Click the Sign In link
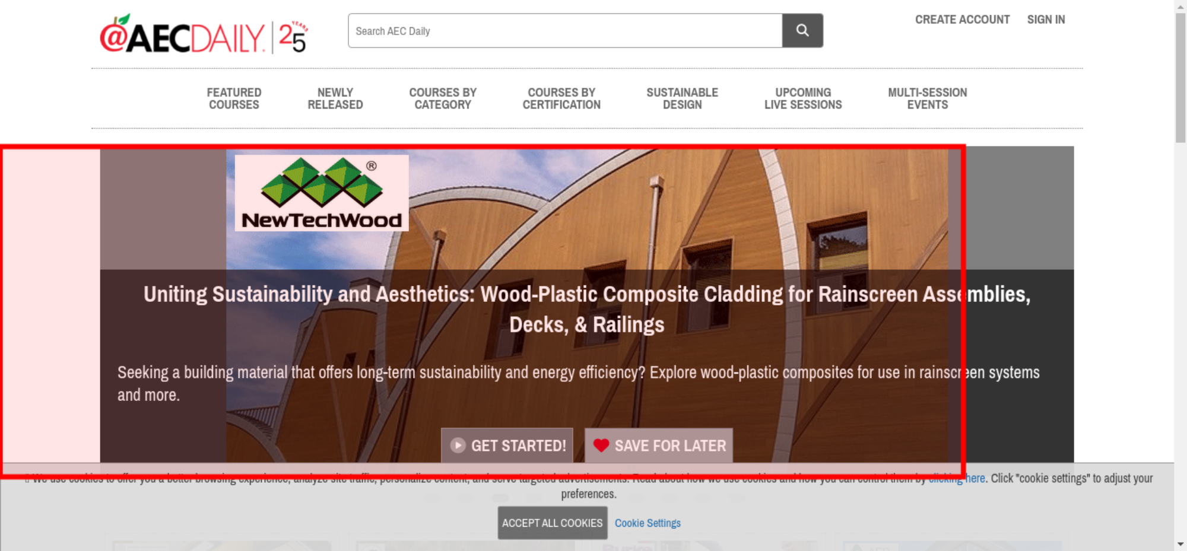1187x551 pixels. [x=1046, y=20]
